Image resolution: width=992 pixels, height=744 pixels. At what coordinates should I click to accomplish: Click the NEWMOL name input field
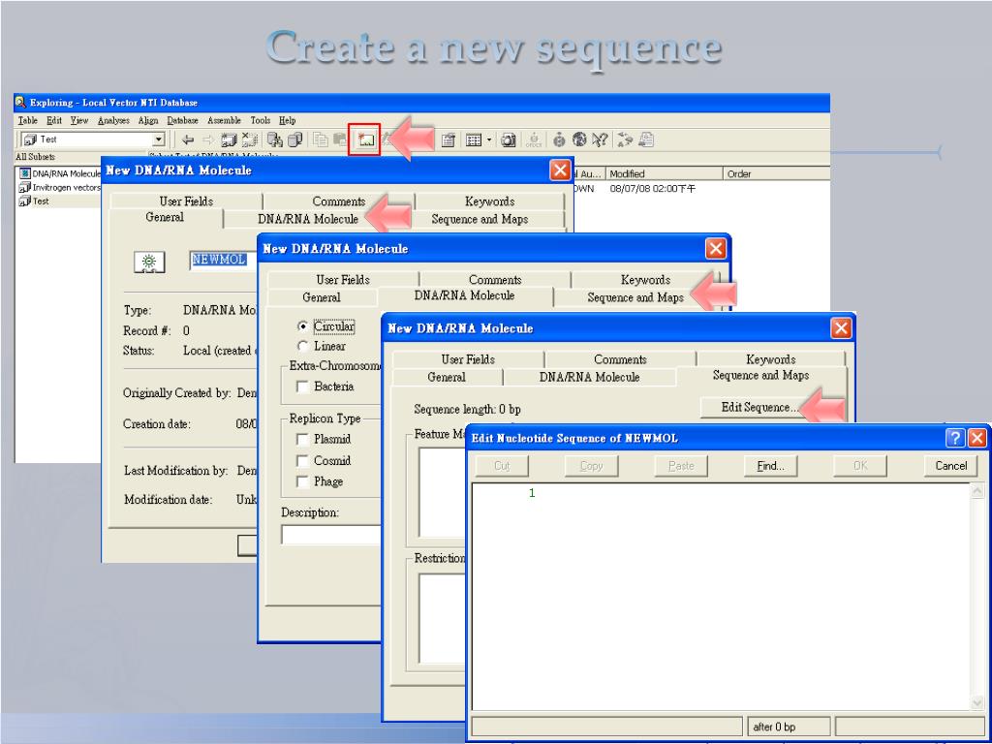click(223, 260)
